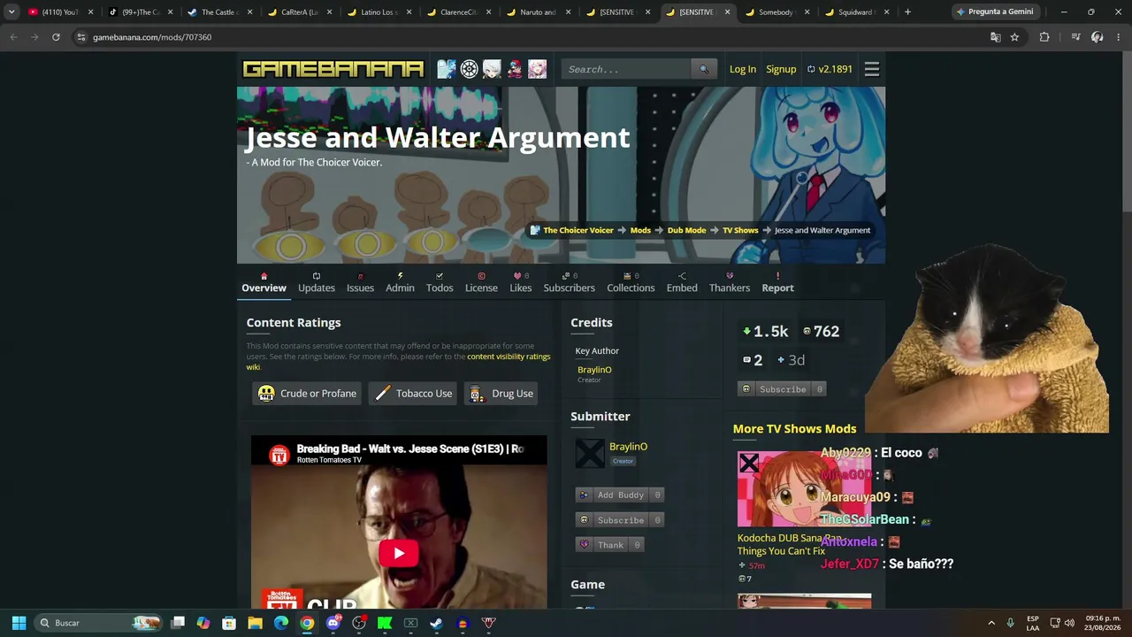Open Microsoft Edge from the taskbar

[x=281, y=623]
